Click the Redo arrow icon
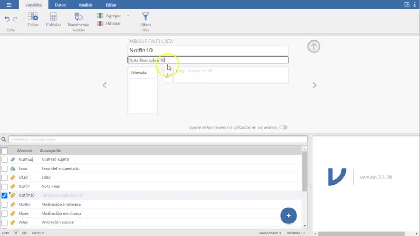Viewport: 420px width, 236px height. 15,19
